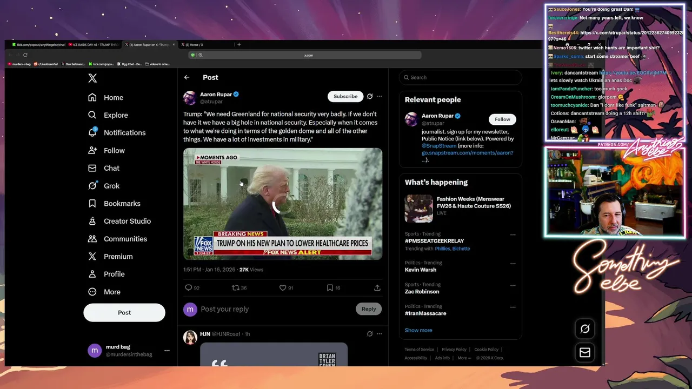Open the #IranMassacare trend

(425, 313)
